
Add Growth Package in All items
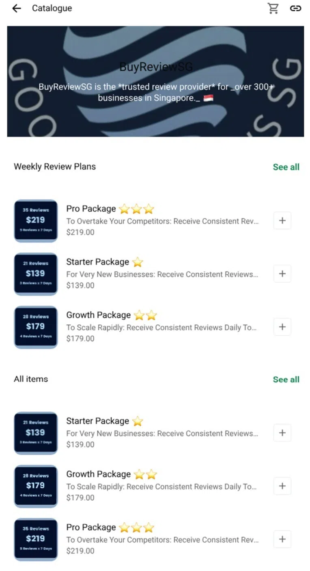[282, 486]
